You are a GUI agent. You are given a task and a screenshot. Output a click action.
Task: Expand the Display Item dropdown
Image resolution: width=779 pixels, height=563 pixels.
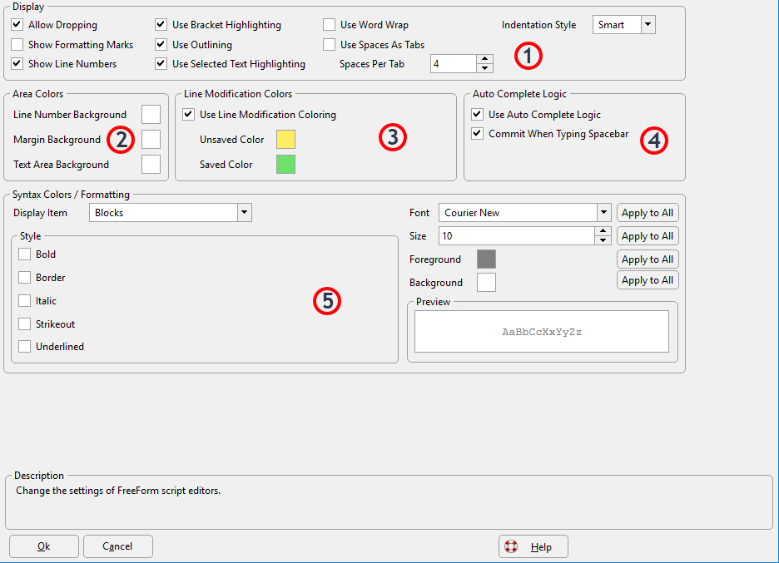(244, 213)
